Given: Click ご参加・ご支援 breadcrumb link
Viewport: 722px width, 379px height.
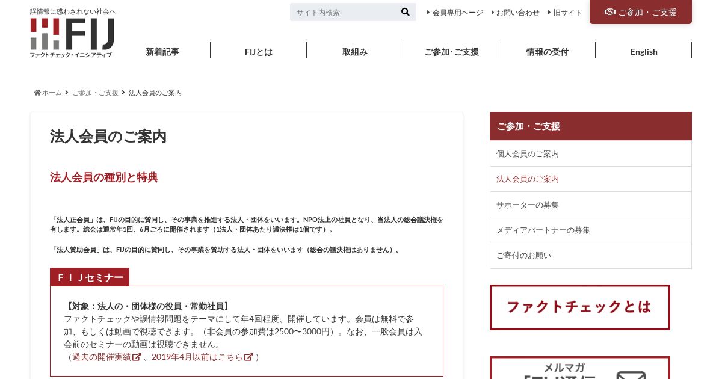Looking at the screenshot, I should click(95, 93).
